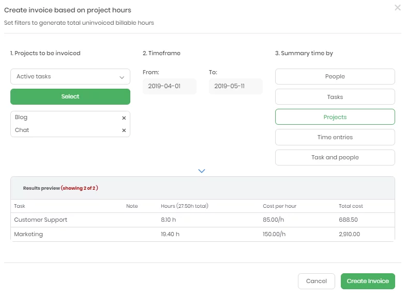Pick the Task and people summary
Viewport: 406px width, 298px height.
point(335,157)
